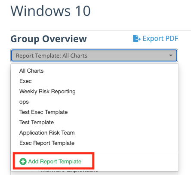
Task: Click the Group Overview heading
Action: [x=49, y=39]
